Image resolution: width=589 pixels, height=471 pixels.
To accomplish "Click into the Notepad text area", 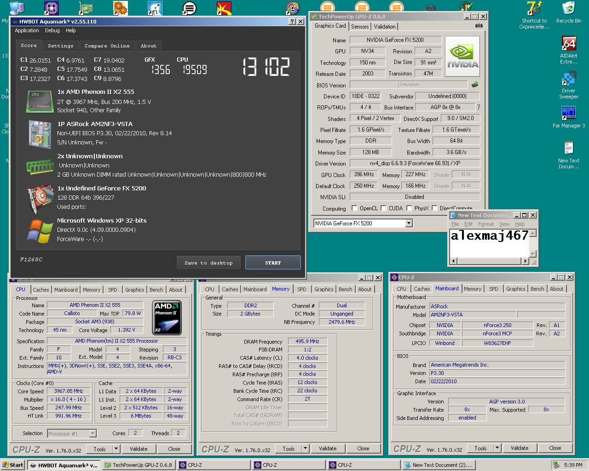I will [489, 243].
